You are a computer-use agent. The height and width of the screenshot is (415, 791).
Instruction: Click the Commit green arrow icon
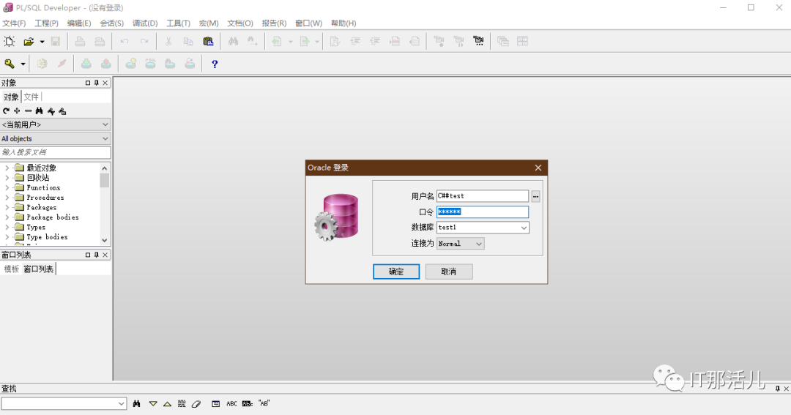tap(86, 64)
